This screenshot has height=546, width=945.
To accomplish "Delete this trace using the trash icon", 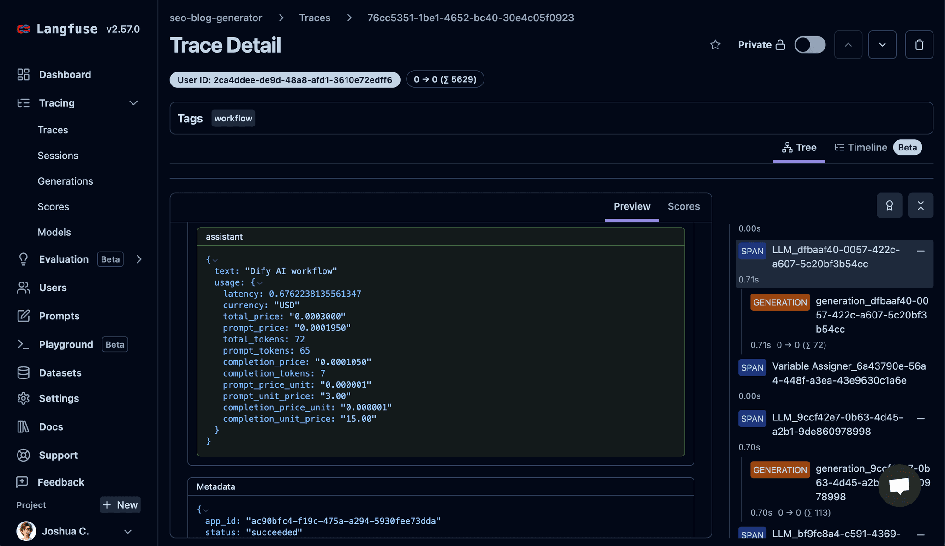I will pyautogui.click(x=919, y=44).
